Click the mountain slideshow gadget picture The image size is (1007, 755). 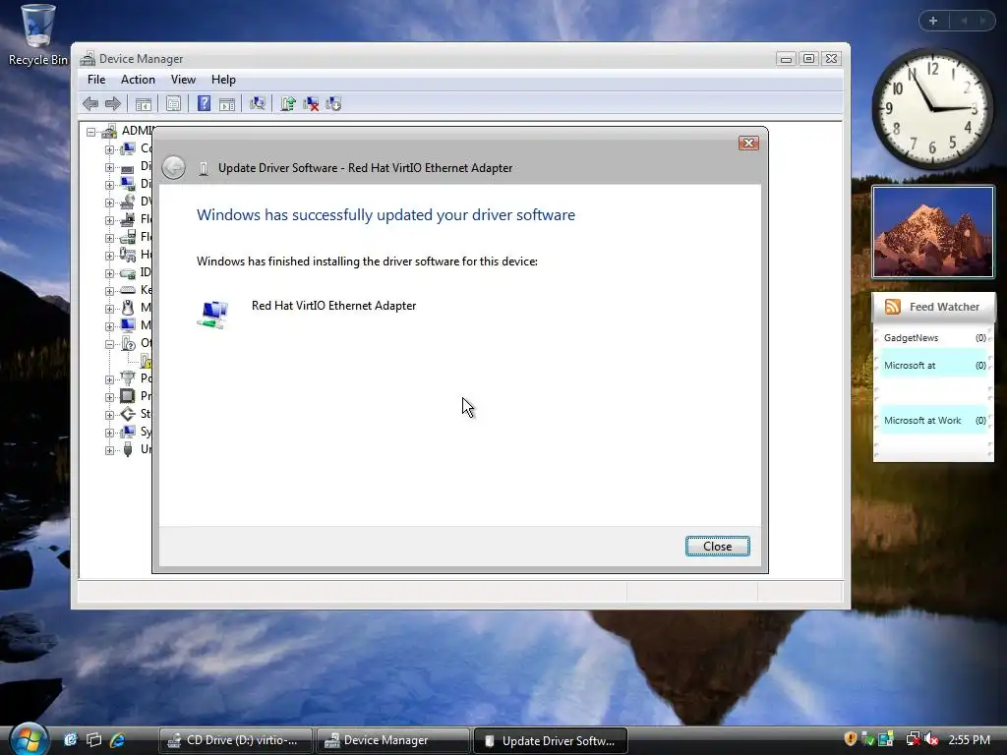(932, 232)
